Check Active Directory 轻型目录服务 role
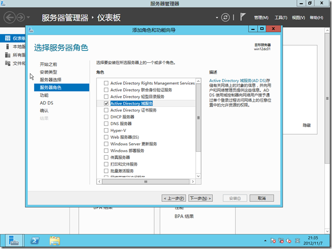 click(106, 97)
